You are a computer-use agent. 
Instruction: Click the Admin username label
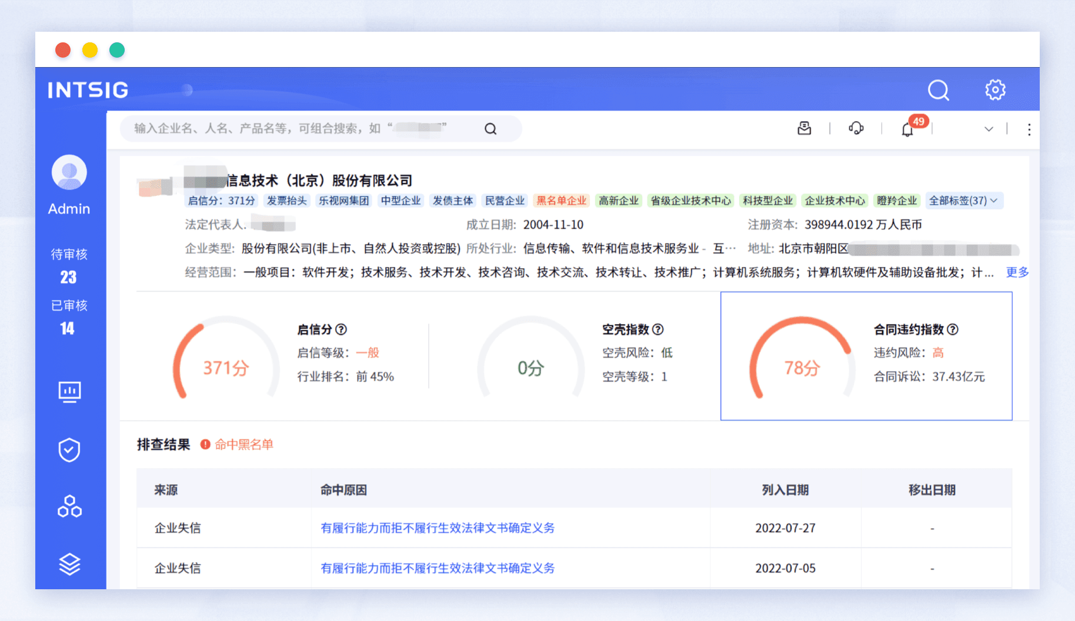pos(69,209)
